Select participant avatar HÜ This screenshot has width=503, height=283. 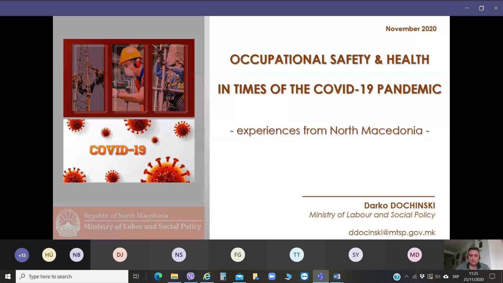click(49, 255)
